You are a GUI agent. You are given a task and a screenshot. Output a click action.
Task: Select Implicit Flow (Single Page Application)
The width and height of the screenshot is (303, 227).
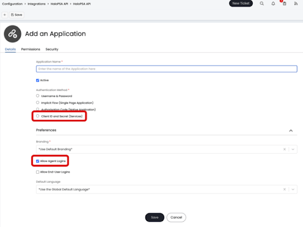(x=37, y=102)
